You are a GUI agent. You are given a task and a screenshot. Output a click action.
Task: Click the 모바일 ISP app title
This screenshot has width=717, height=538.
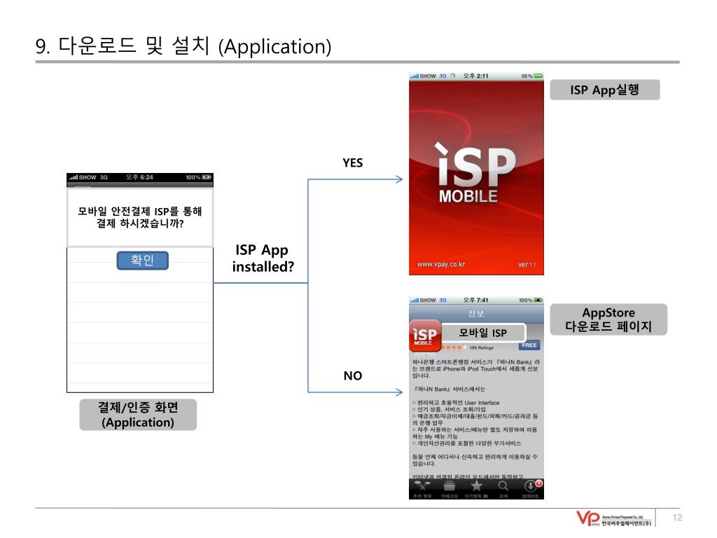coord(483,333)
